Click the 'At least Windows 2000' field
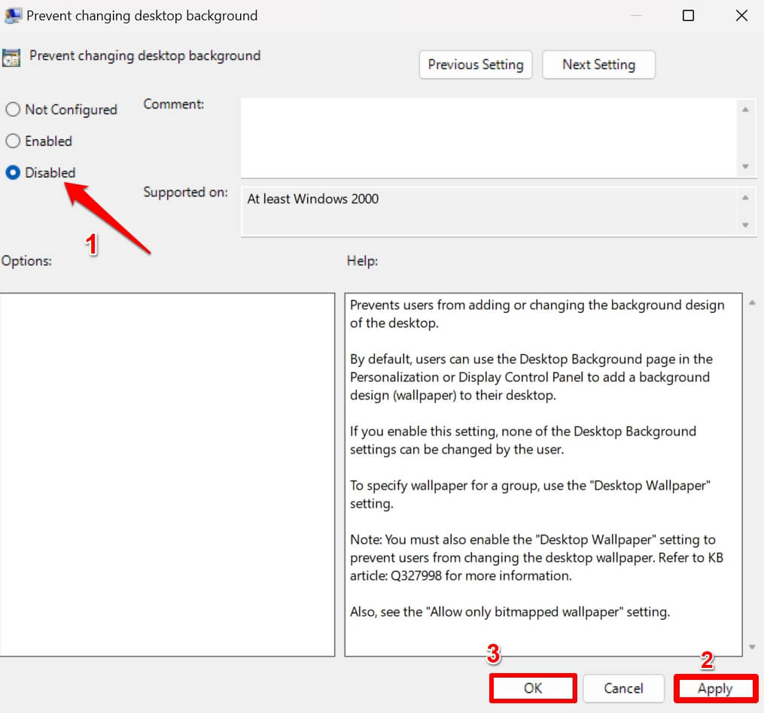 (x=488, y=211)
